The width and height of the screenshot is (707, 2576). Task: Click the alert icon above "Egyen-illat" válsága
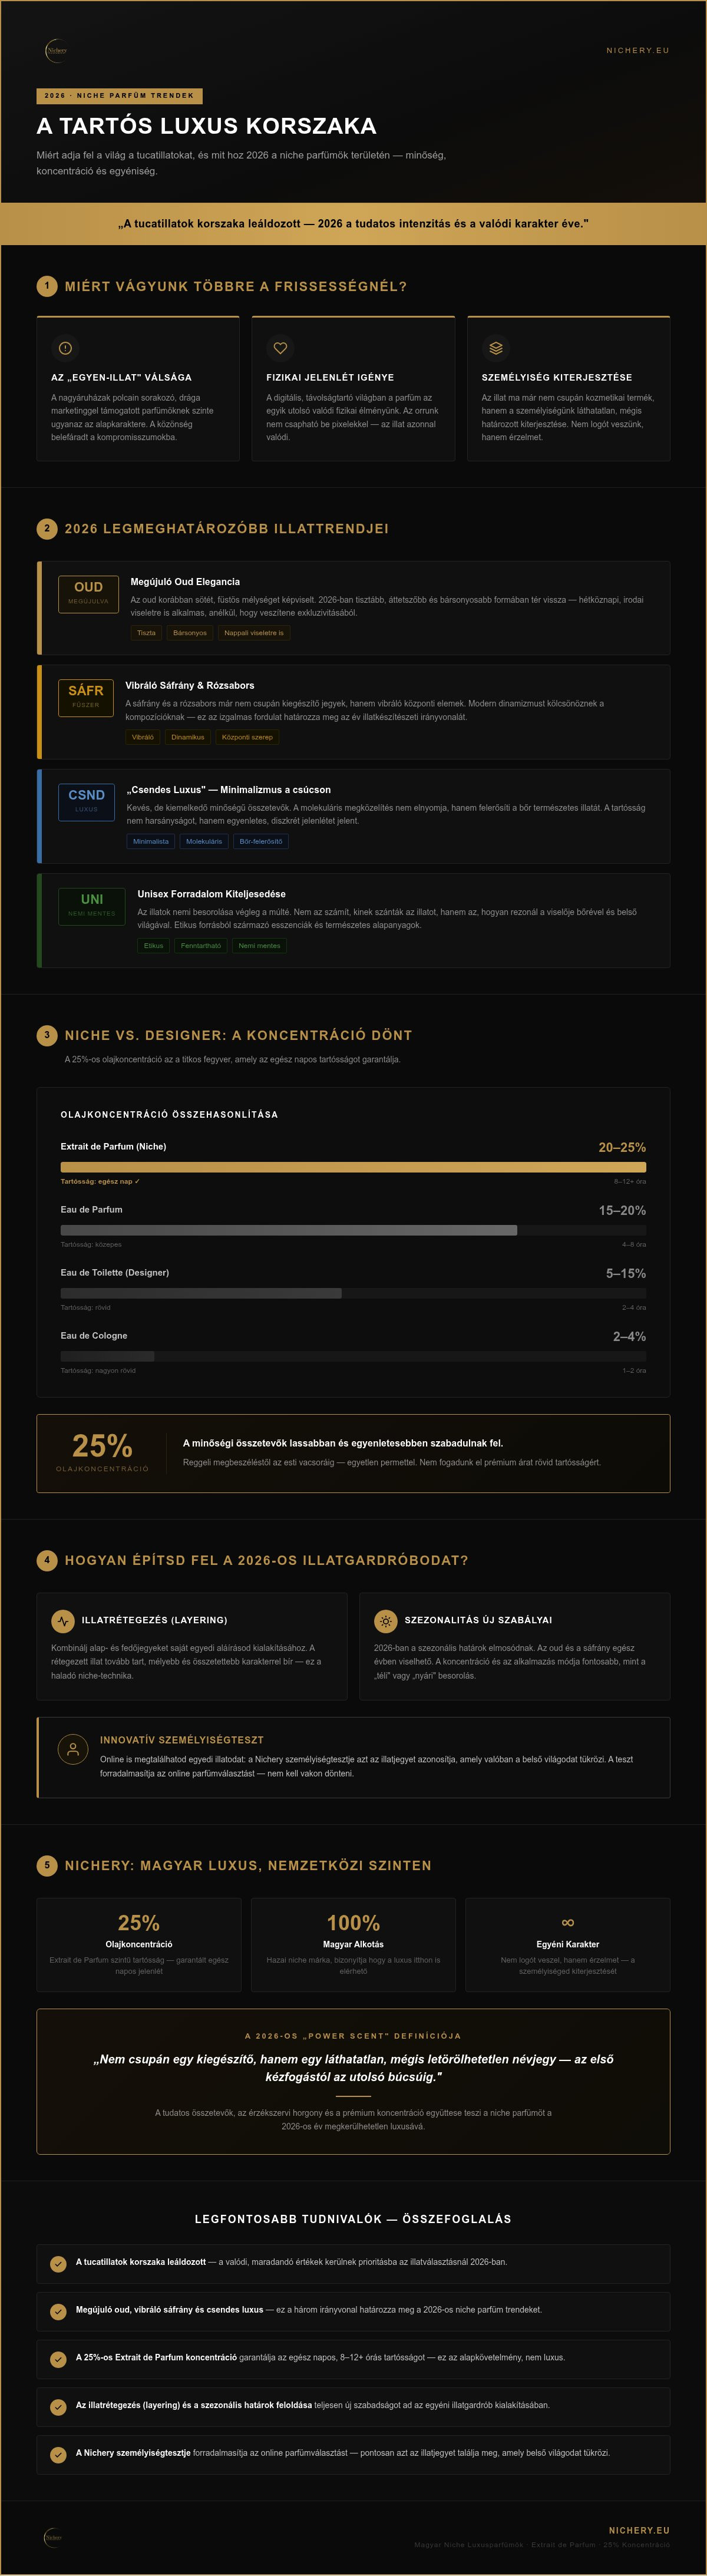pyautogui.click(x=65, y=348)
